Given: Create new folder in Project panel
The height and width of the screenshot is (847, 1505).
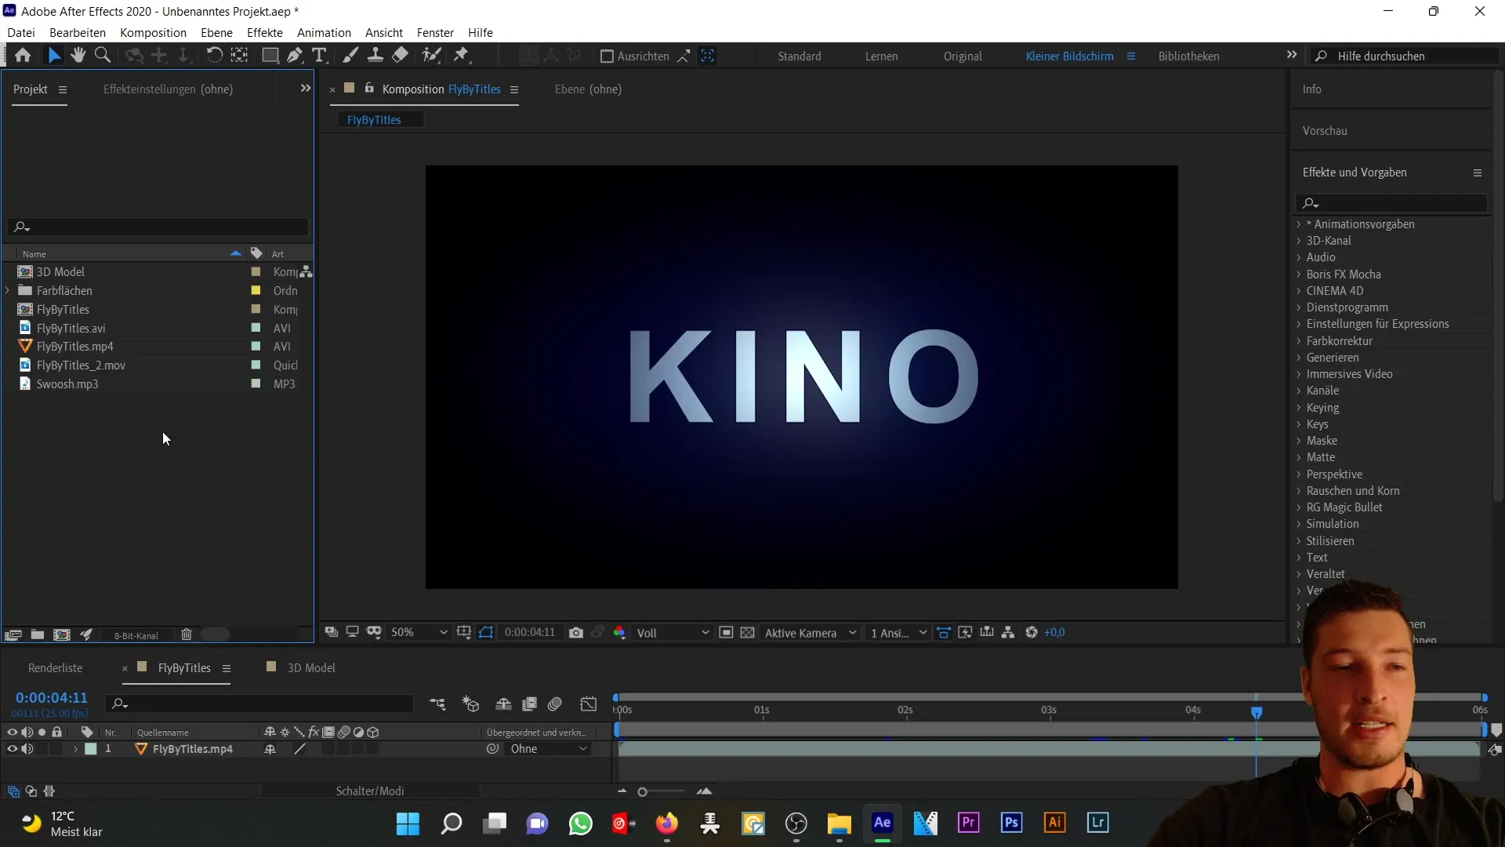Looking at the screenshot, I should pos(37,635).
